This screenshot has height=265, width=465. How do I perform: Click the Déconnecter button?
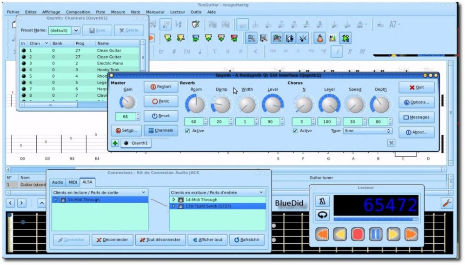(112, 240)
